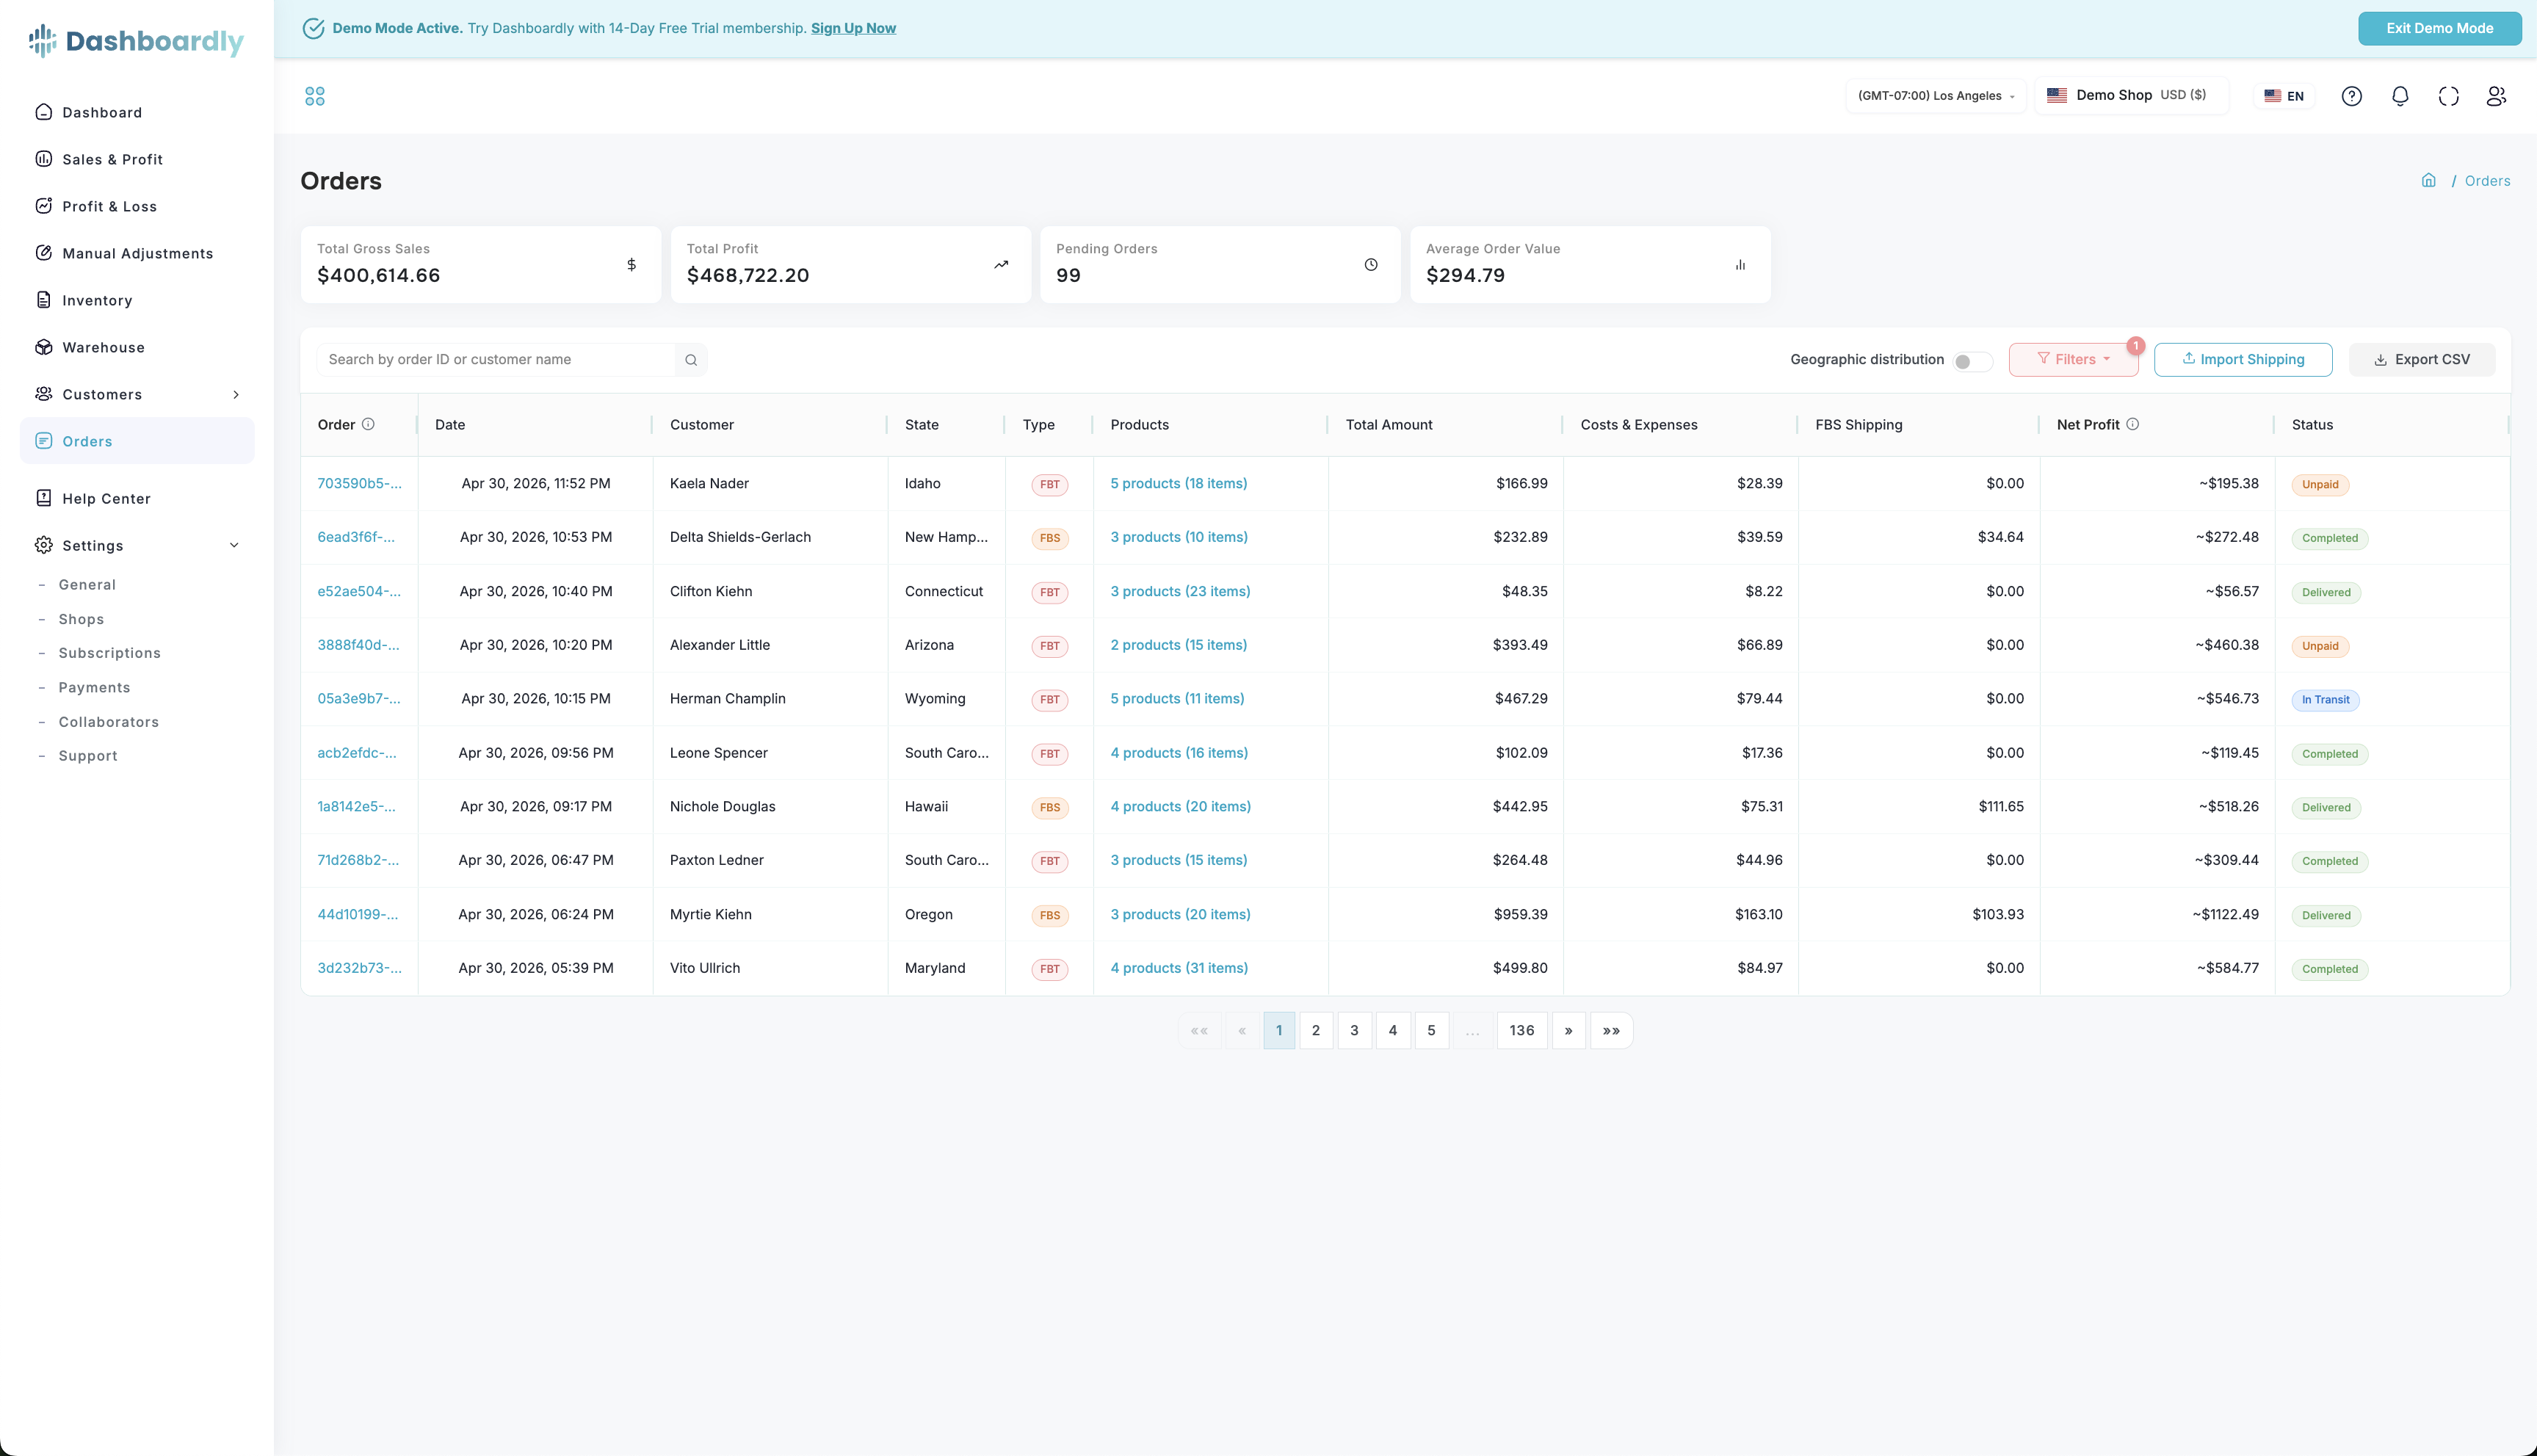The width and height of the screenshot is (2537, 1456).
Task: Focus the order search input field
Action: click(x=496, y=360)
